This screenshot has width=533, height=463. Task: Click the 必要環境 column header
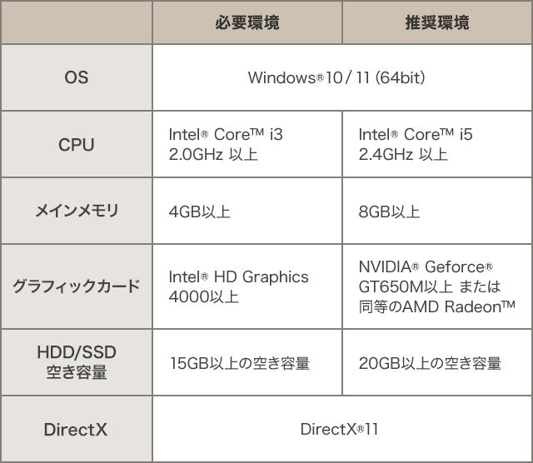point(247,22)
